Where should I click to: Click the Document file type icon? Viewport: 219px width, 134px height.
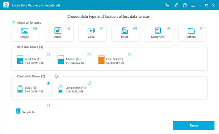click(x=158, y=31)
